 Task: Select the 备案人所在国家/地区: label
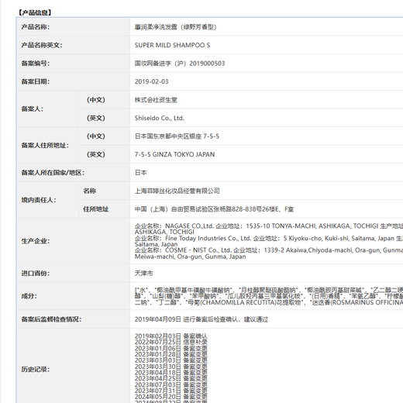tap(53, 173)
